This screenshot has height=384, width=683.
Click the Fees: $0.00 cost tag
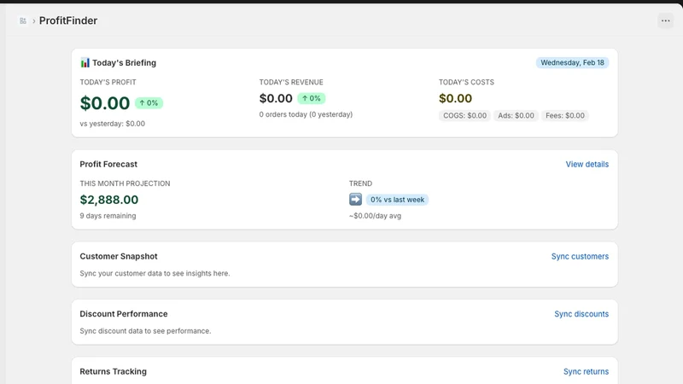click(565, 115)
